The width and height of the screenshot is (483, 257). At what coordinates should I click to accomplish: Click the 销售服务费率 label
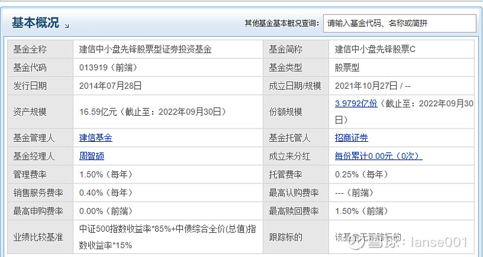[x=38, y=192]
